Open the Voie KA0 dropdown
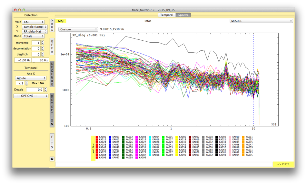 [33, 22]
